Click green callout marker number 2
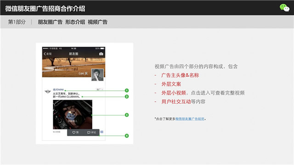The height and width of the screenshot is (165, 294). [x=127, y=97]
